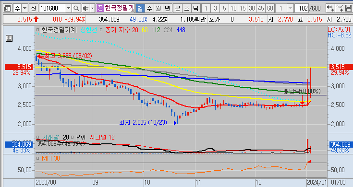353x187 pixels.
Task: Click the 2,705 low price value
Action: [x=344, y=19]
